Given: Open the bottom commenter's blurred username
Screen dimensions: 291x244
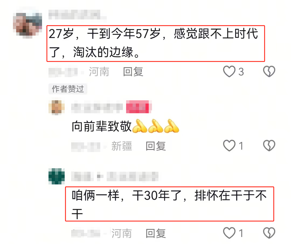Looking at the screenshot, I should coord(115,176).
